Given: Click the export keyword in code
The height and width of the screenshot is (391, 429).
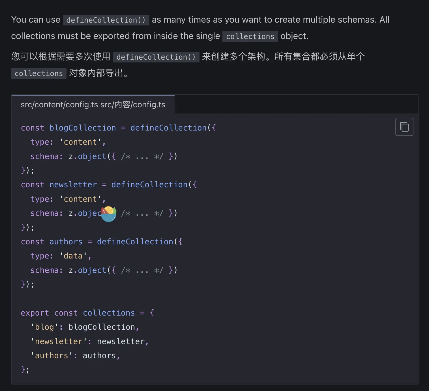Looking at the screenshot, I should pyautogui.click(x=35, y=313).
